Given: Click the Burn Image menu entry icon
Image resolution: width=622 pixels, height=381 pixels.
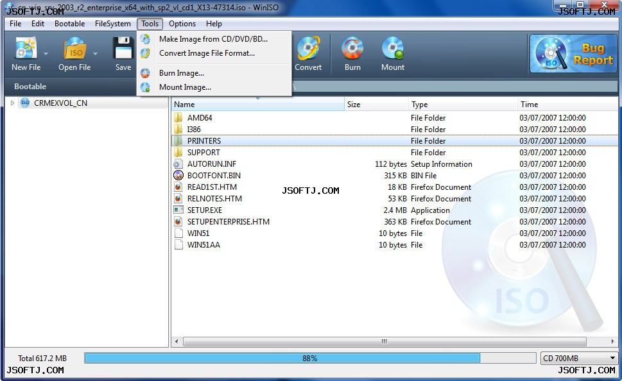Looking at the screenshot, I should coord(146,73).
